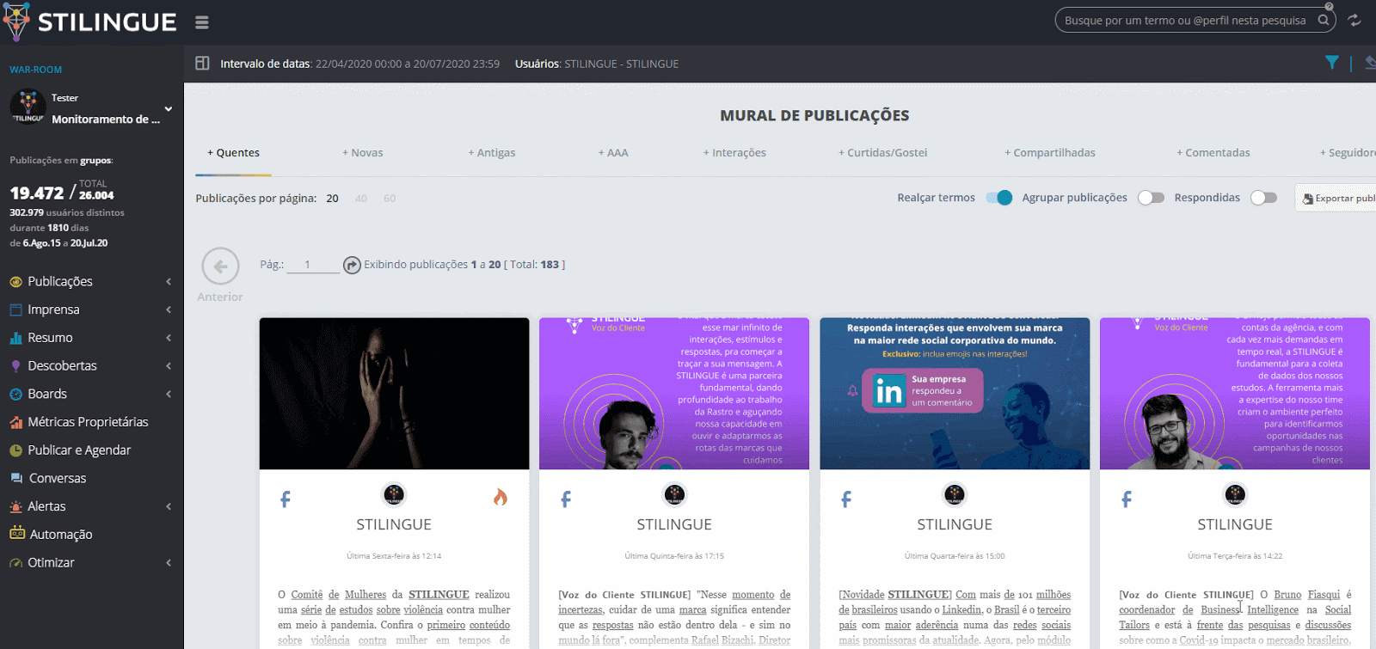Select the Quentes tab
The width and height of the screenshot is (1376, 649).
233,153
